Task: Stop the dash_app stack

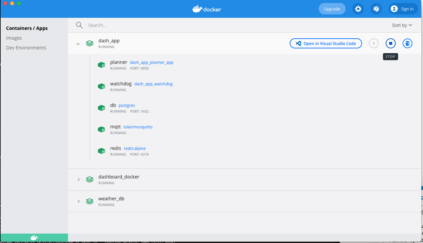Action: tap(390, 43)
